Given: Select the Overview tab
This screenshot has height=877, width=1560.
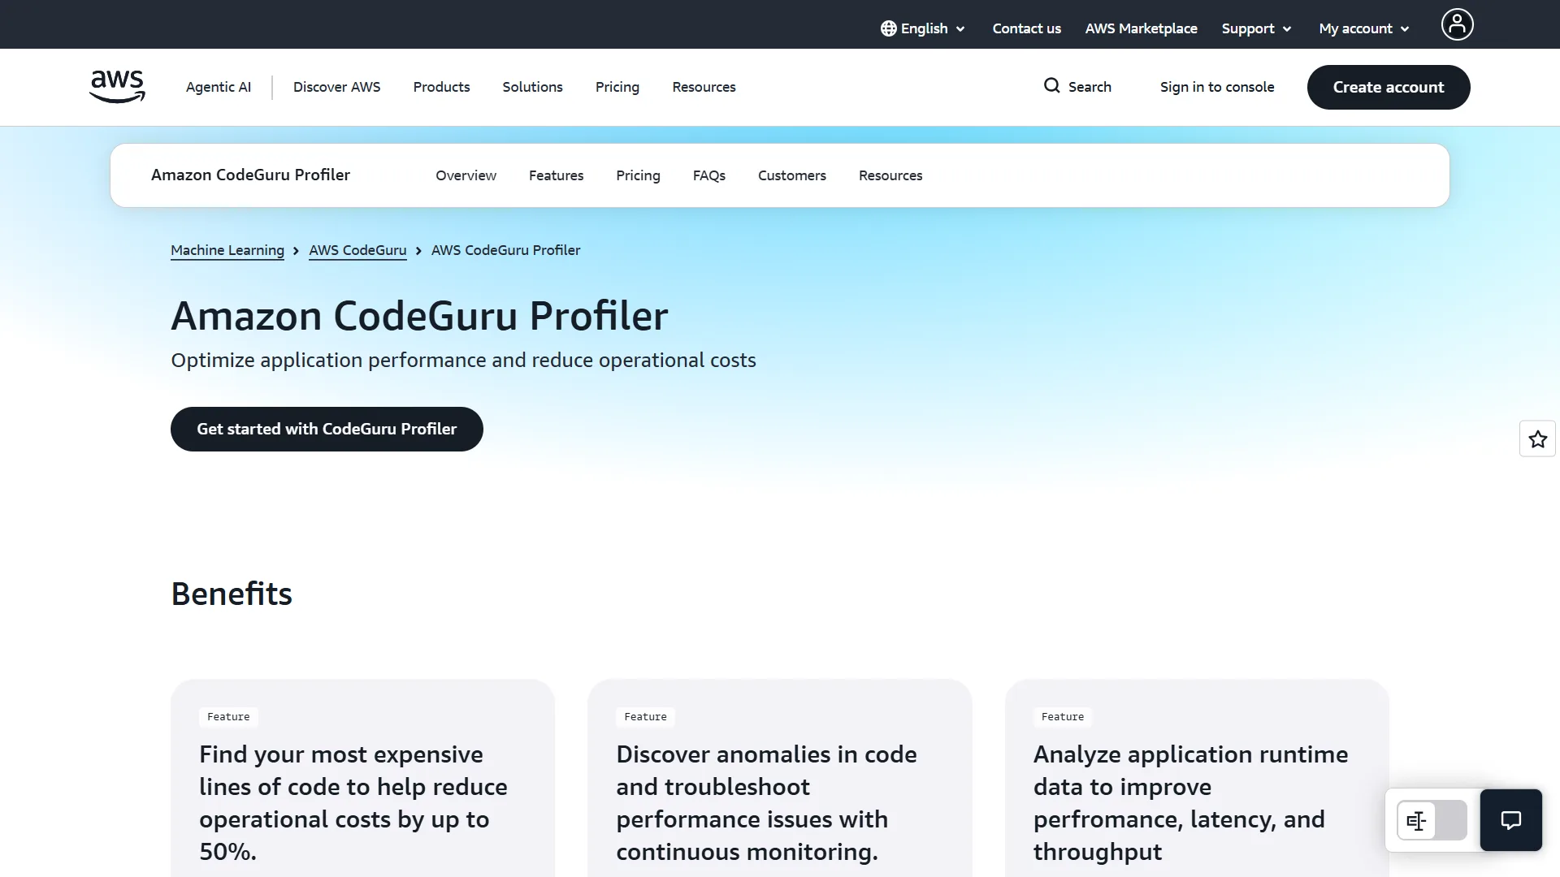Looking at the screenshot, I should coord(466,175).
